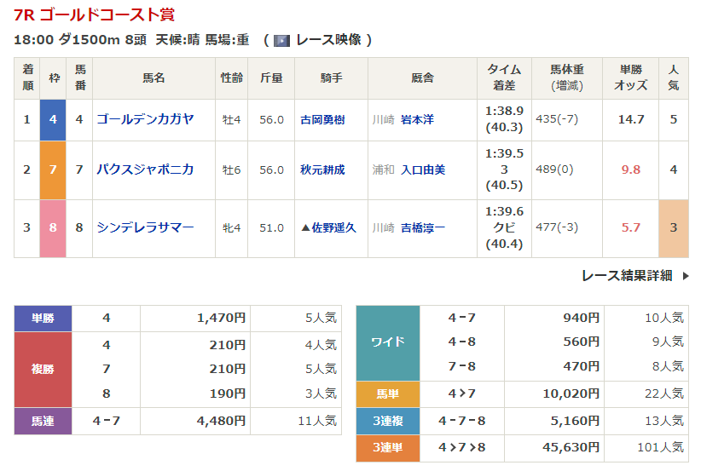Image resolution: width=701 pixels, height=471 pixels.
Task: Open jockey 秋元耕成 page
Action: click(322, 170)
